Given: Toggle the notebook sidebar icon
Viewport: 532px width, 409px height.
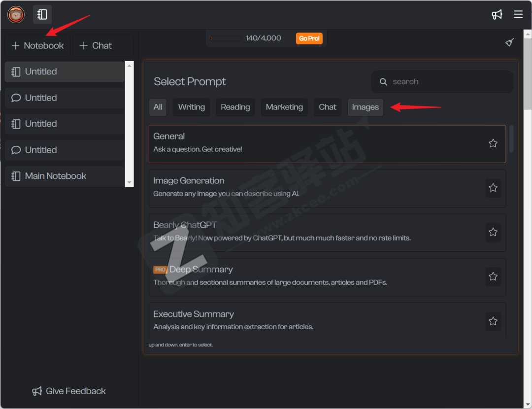Looking at the screenshot, I should (42, 14).
